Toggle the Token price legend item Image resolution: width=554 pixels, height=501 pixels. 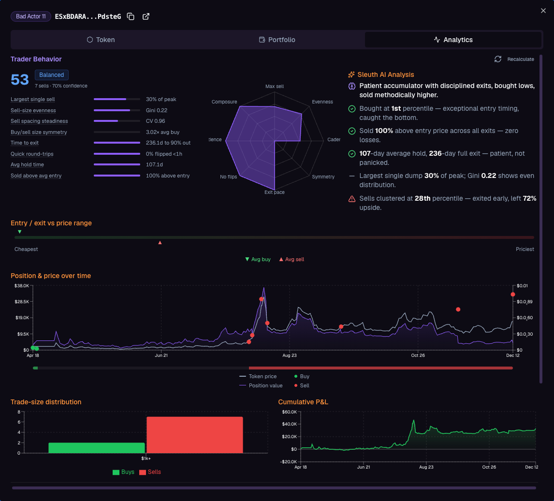coord(258,377)
